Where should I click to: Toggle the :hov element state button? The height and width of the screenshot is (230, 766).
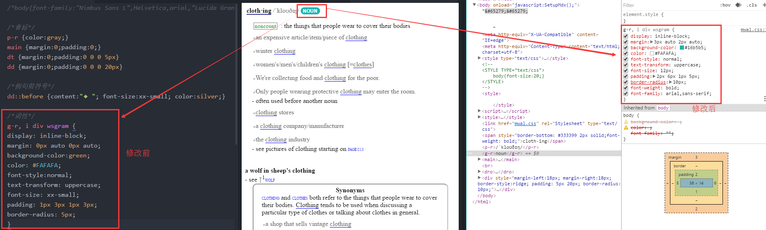pos(725,5)
